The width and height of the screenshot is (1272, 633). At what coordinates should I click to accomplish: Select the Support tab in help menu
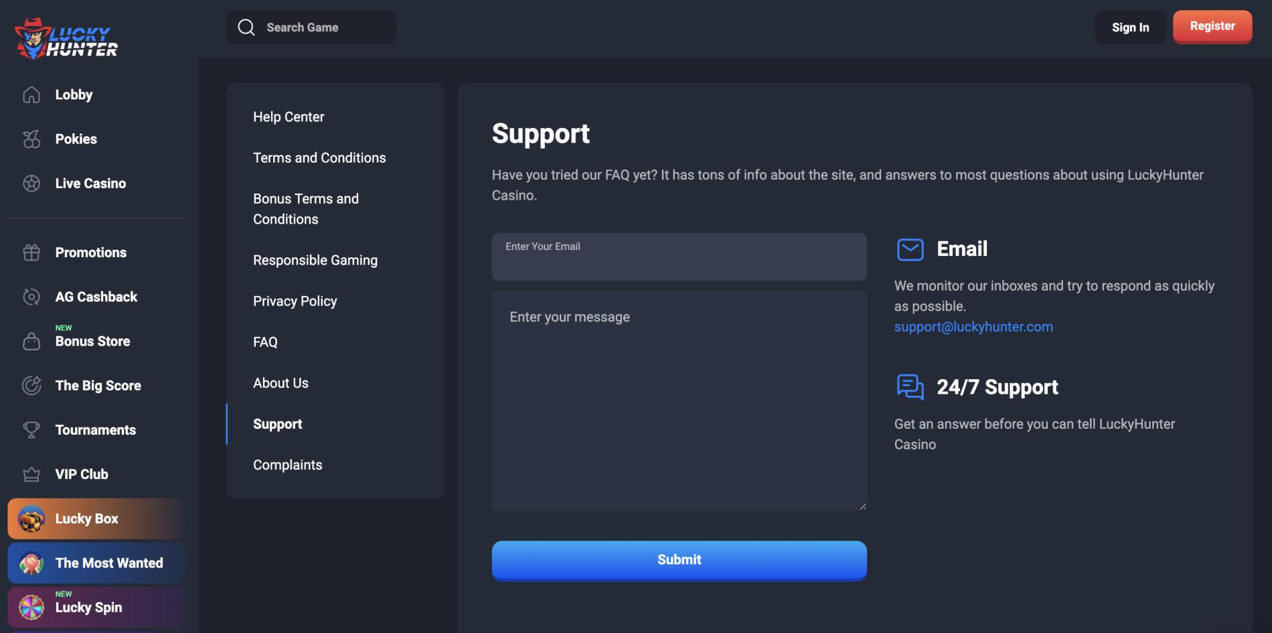point(277,424)
